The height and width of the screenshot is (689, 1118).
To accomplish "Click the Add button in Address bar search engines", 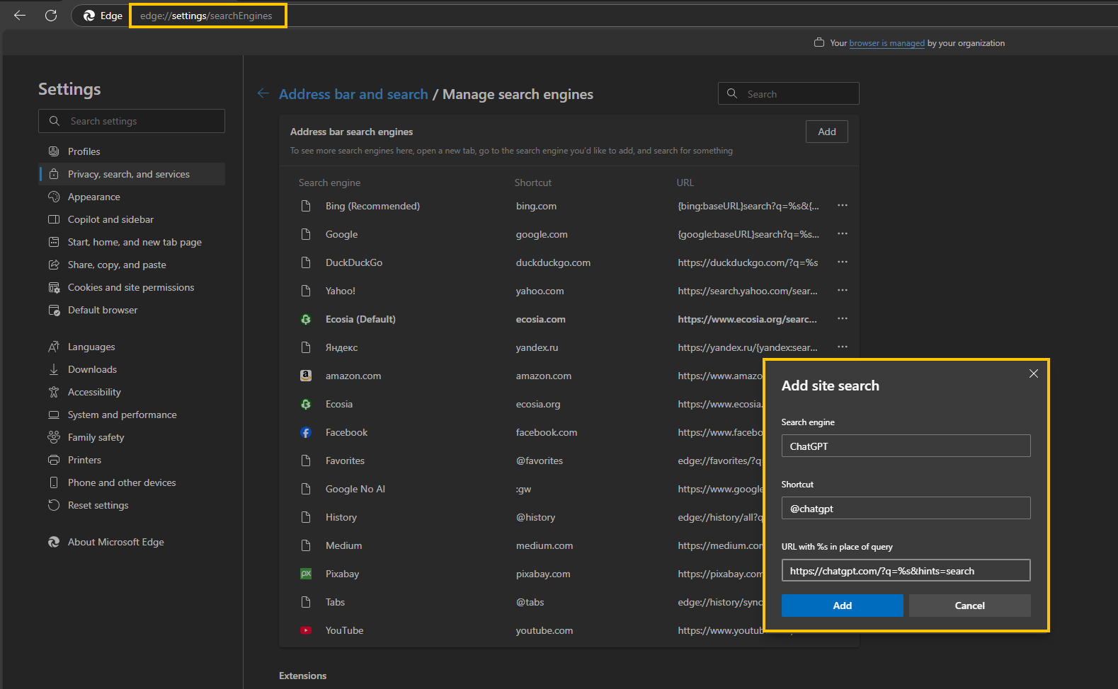I will pos(827,132).
